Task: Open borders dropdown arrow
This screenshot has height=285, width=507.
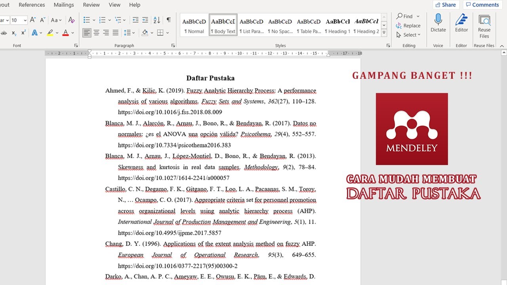Action: [x=167, y=33]
